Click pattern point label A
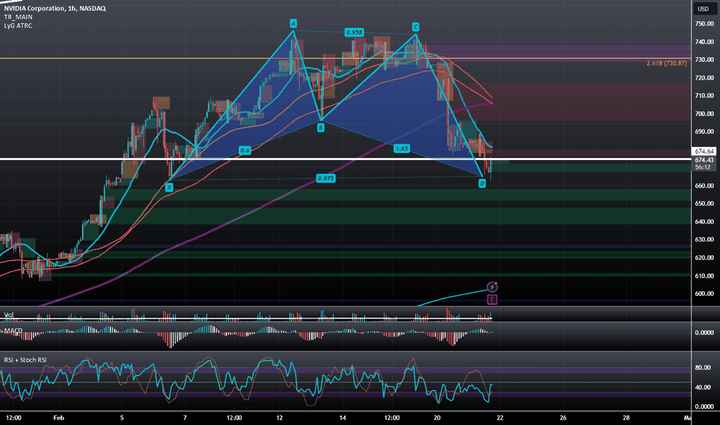Viewport: 720px width, 425px height. click(293, 23)
